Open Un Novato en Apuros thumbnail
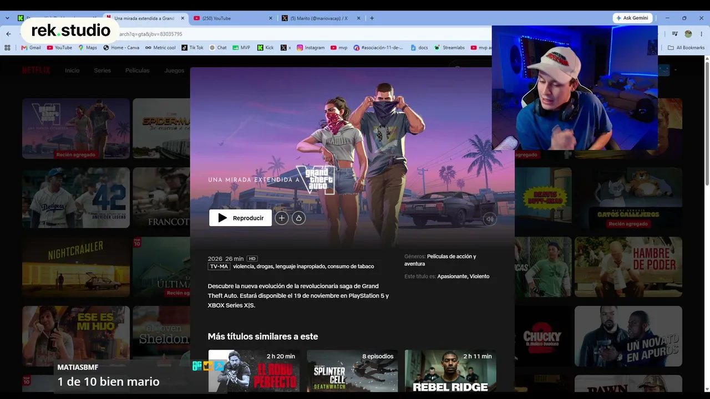710x399 pixels. [628, 336]
